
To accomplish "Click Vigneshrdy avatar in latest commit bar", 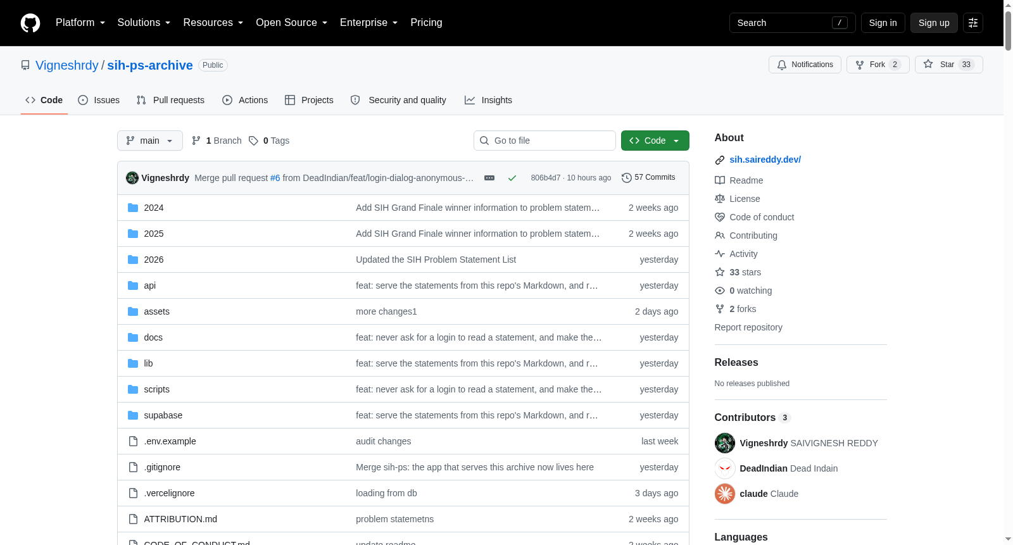I will 132,178.
